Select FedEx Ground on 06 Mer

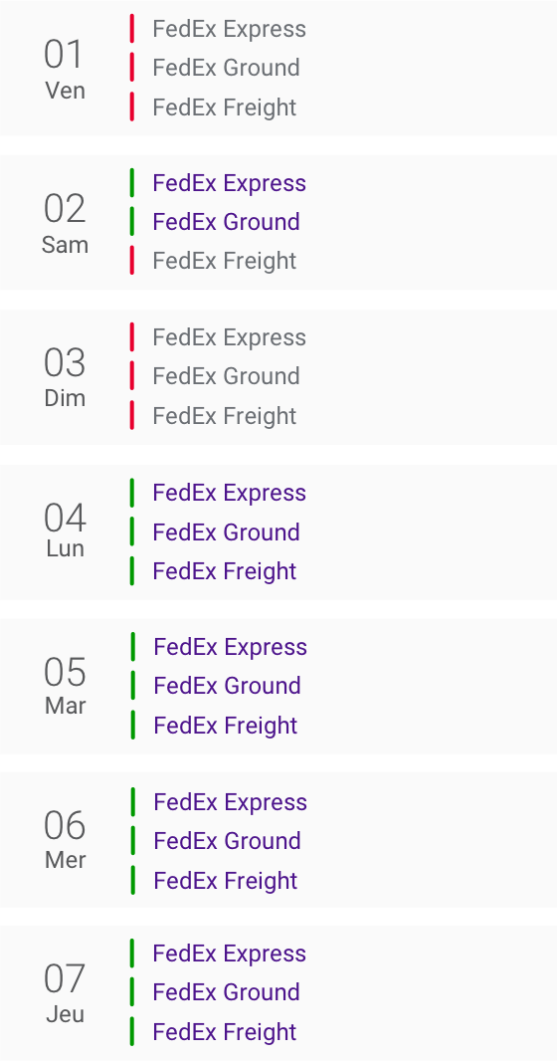coord(227,841)
